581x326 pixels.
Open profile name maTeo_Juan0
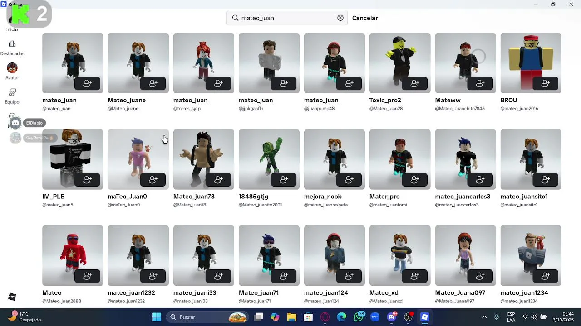[127, 197]
